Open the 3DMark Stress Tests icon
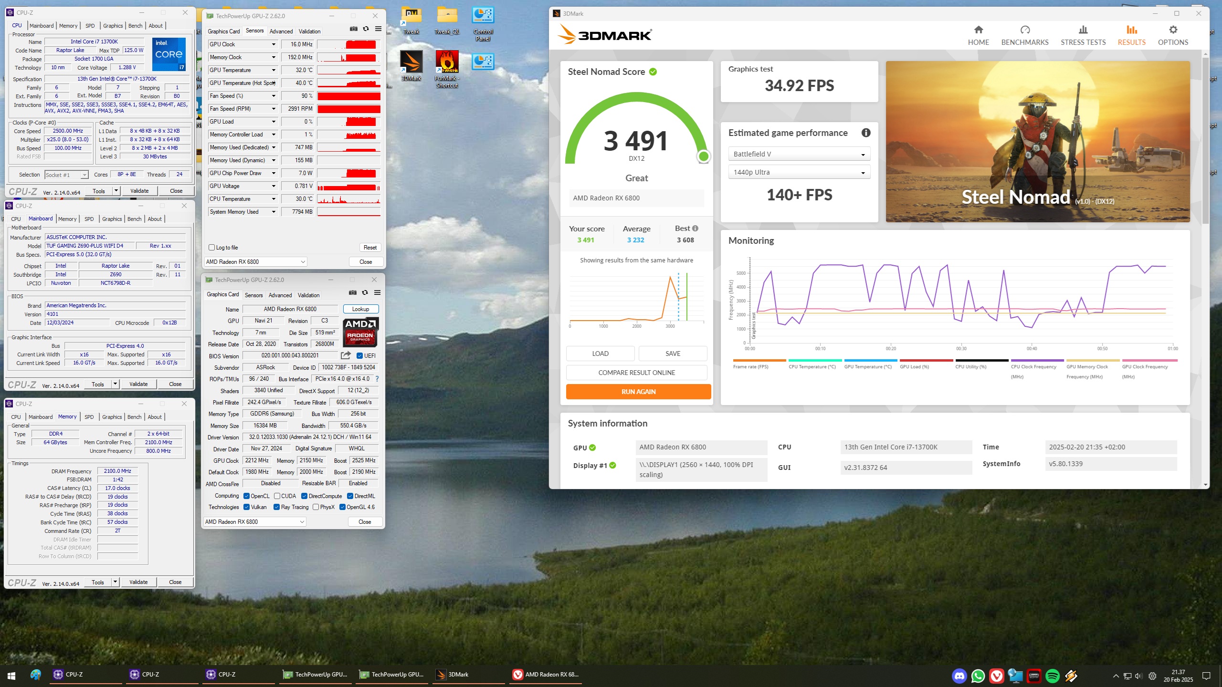Screen dimensions: 1222x687 click(x=1083, y=30)
